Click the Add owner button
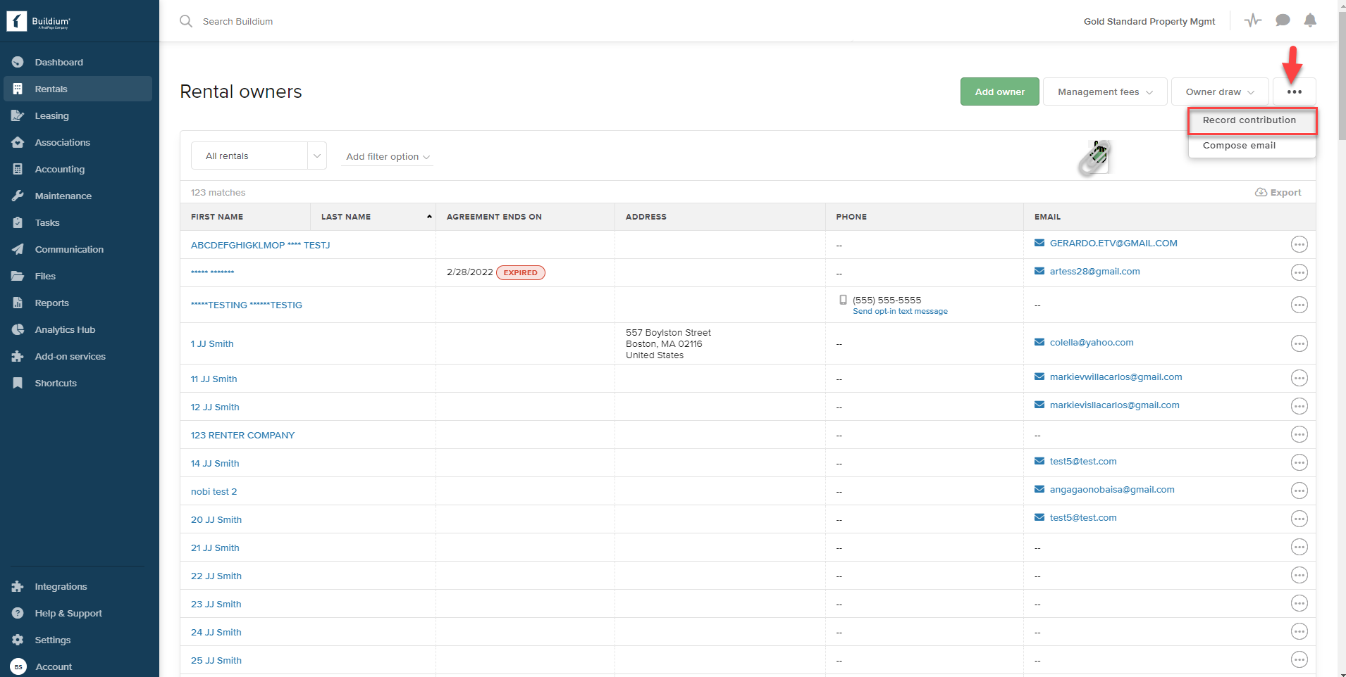The image size is (1346, 677). click(x=999, y=91)
